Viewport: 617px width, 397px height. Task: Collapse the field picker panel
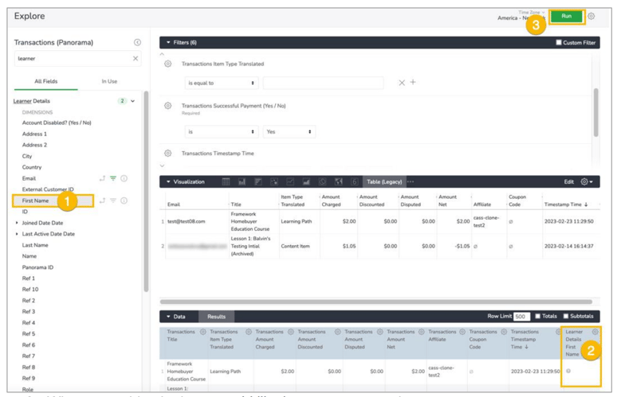click(137, 42)
